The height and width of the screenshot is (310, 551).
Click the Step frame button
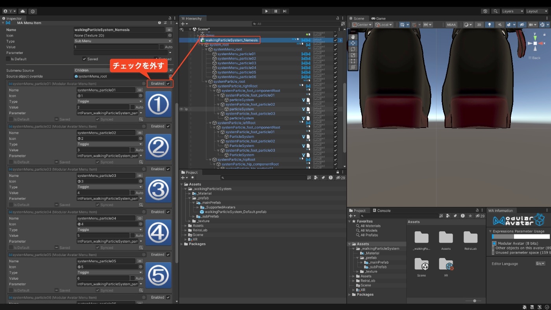[x=285, y=11]
